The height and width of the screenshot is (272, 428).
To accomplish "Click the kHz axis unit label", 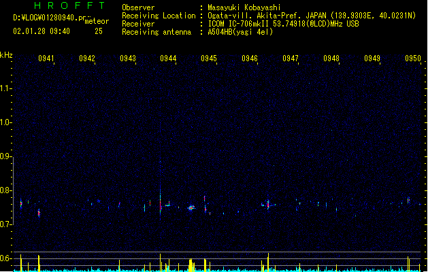I will pyautogui.click(x=6, y=55).
